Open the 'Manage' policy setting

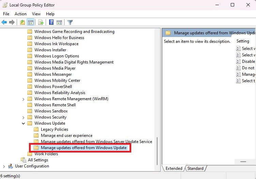(249, 74)
